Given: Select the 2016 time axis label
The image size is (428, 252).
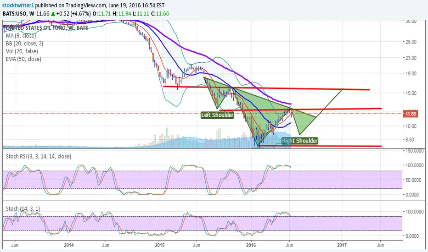Looking at the screenshot, I should click(x=251, y=245).
